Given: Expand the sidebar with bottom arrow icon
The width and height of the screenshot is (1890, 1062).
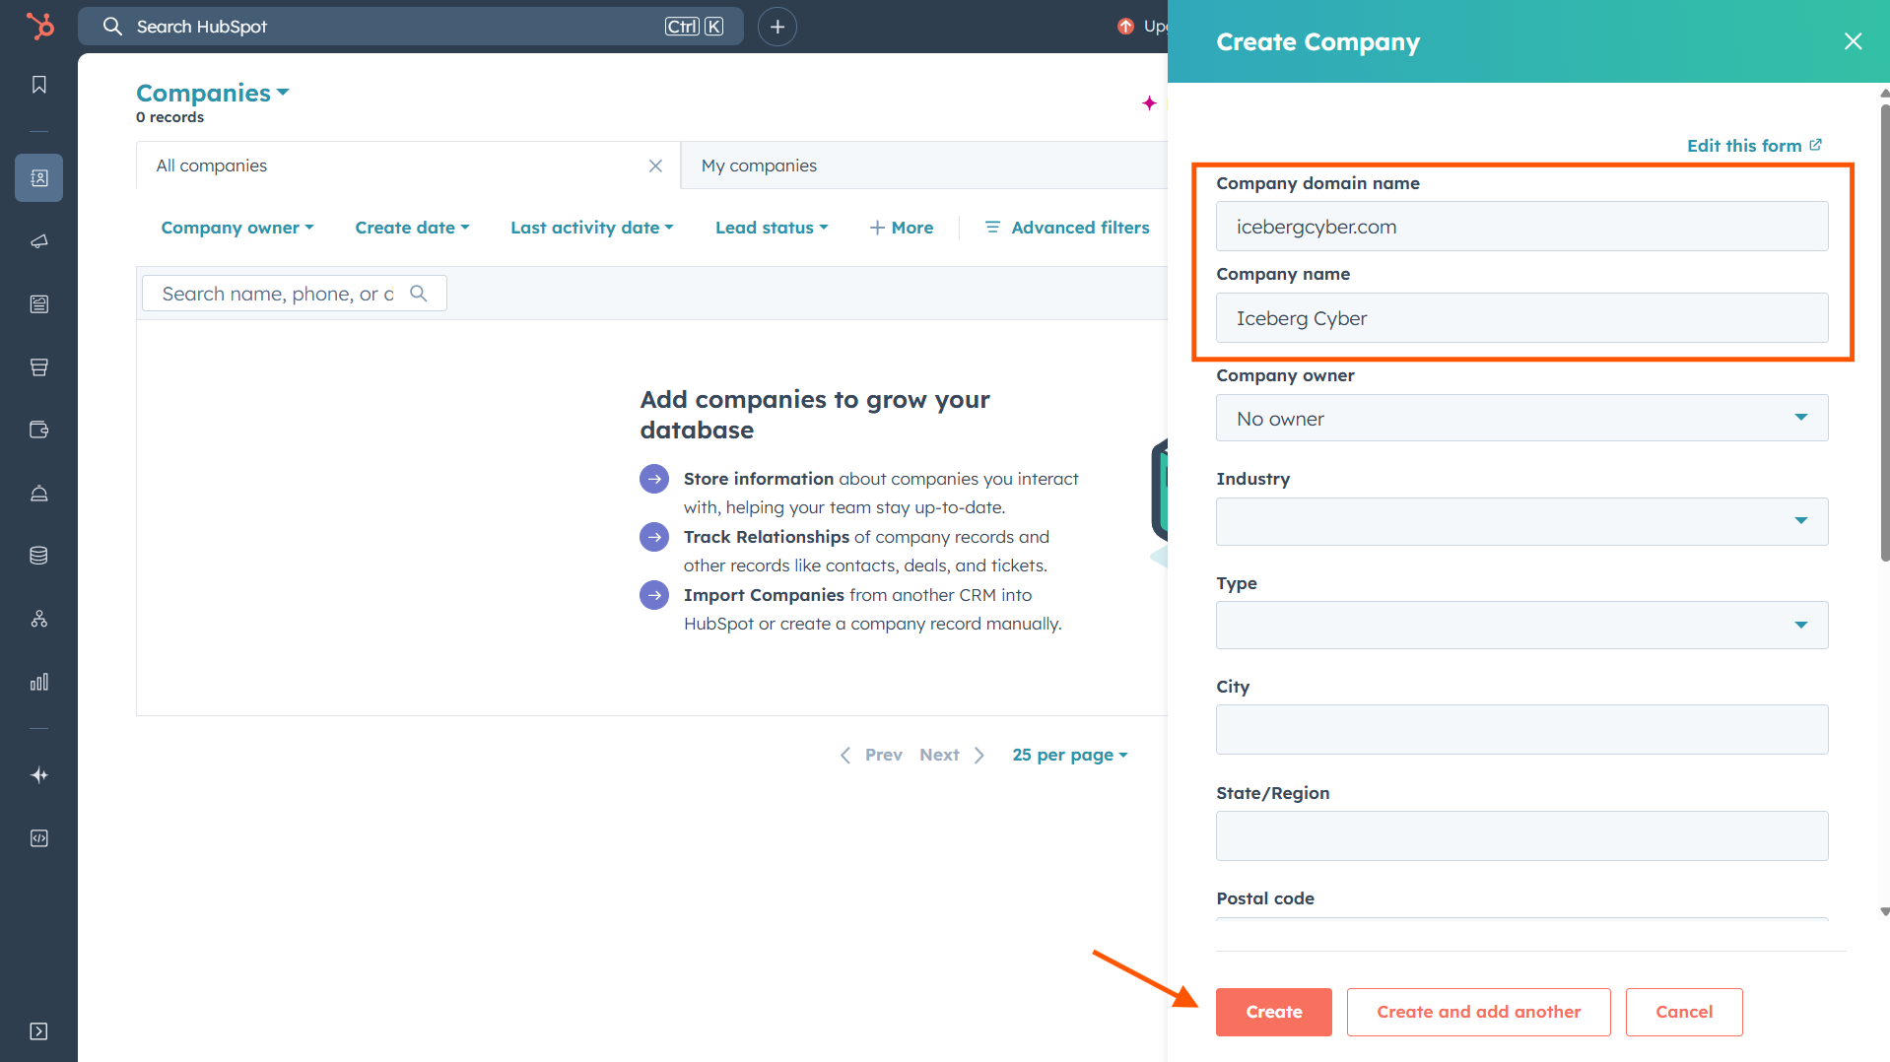Looking at the screenshot, I should pyautogui.click(x=38, y=1031).
